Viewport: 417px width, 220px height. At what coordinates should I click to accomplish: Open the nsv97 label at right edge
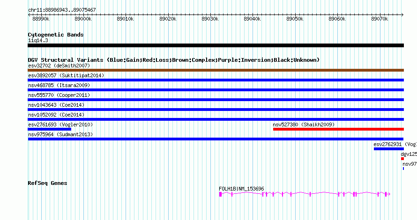pyautogui.click(x=410, y=164)
